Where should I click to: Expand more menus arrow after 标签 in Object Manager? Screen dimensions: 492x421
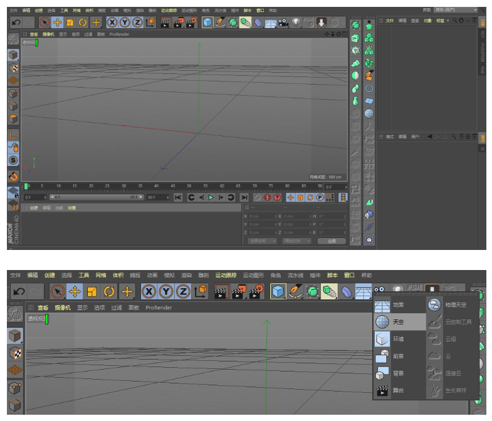click(x=448, y=21)
